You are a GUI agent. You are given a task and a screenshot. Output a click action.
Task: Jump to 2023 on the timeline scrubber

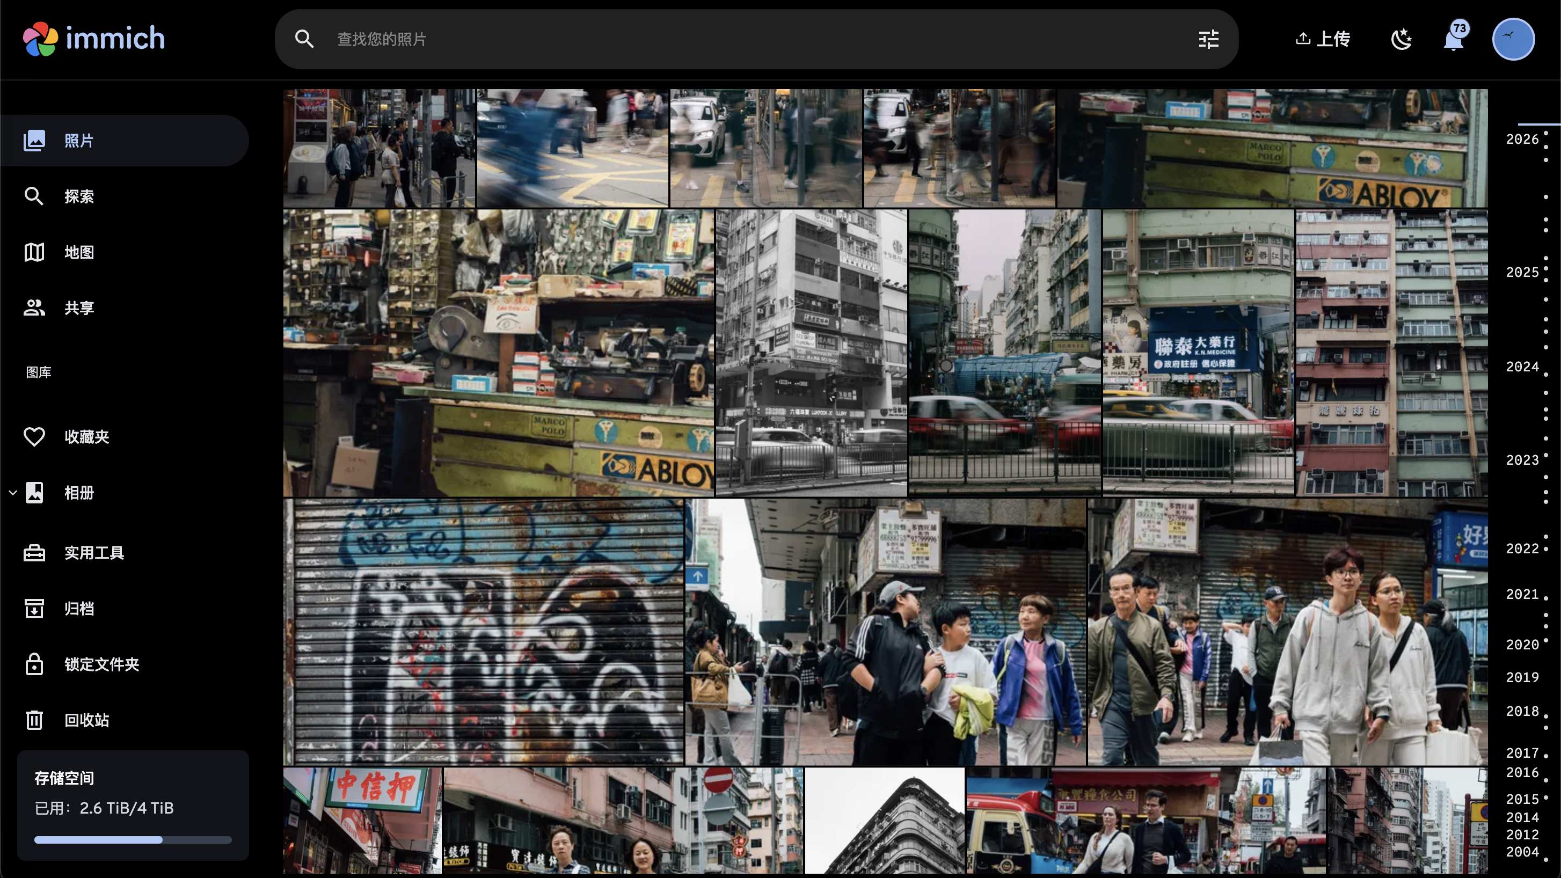click(x=1522, y=460)
